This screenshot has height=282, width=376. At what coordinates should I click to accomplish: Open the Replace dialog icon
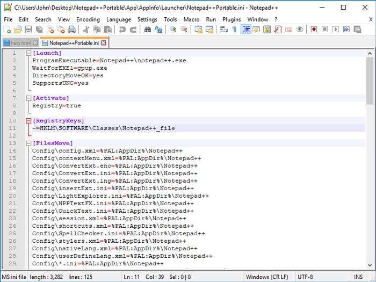158,30
